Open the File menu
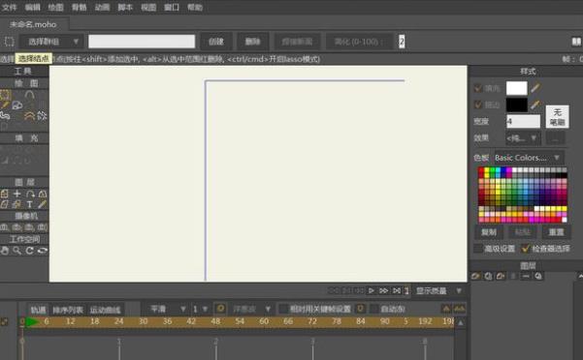This screenshot has height=360, width=583. [x=10, y=7]
